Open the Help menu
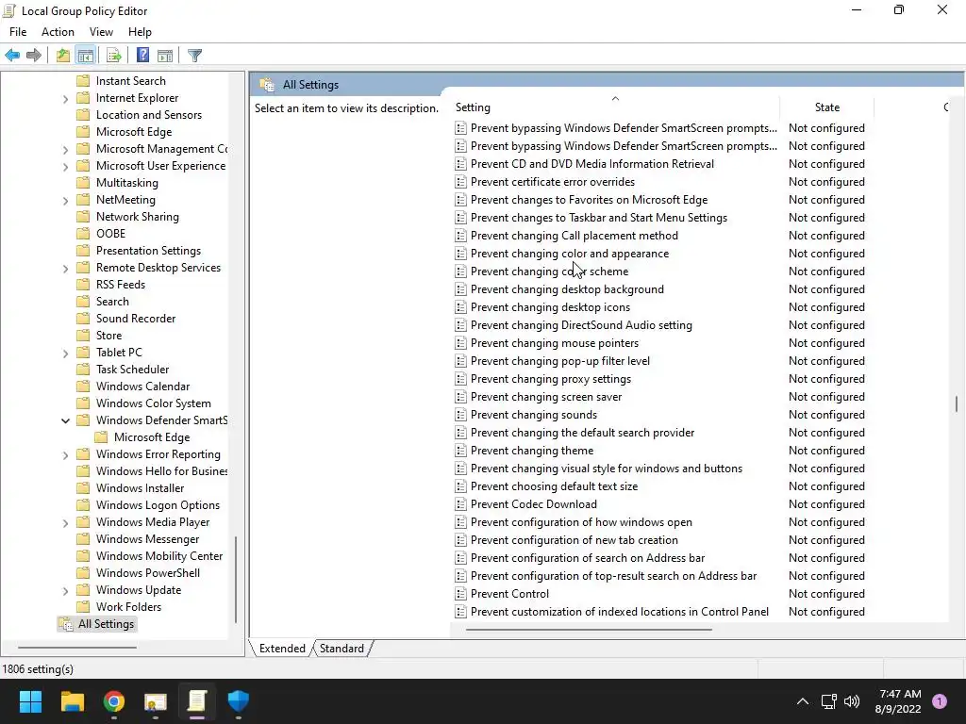 point(140,32)
